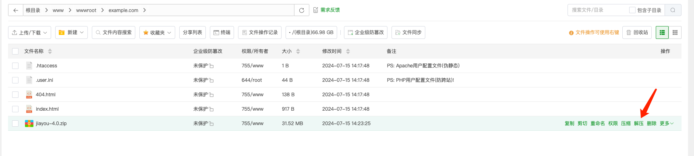Click the orange info tip icon
The width and height of the screenshot is (694, 156).
coord(571,33)
